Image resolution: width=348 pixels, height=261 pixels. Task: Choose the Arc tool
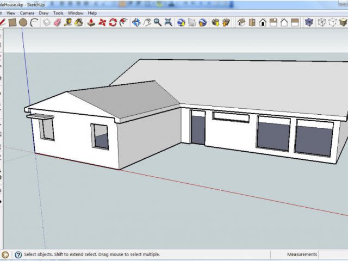tap(34, 22)
